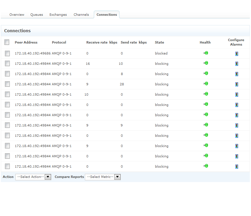Click the send rate value 8

122,74
